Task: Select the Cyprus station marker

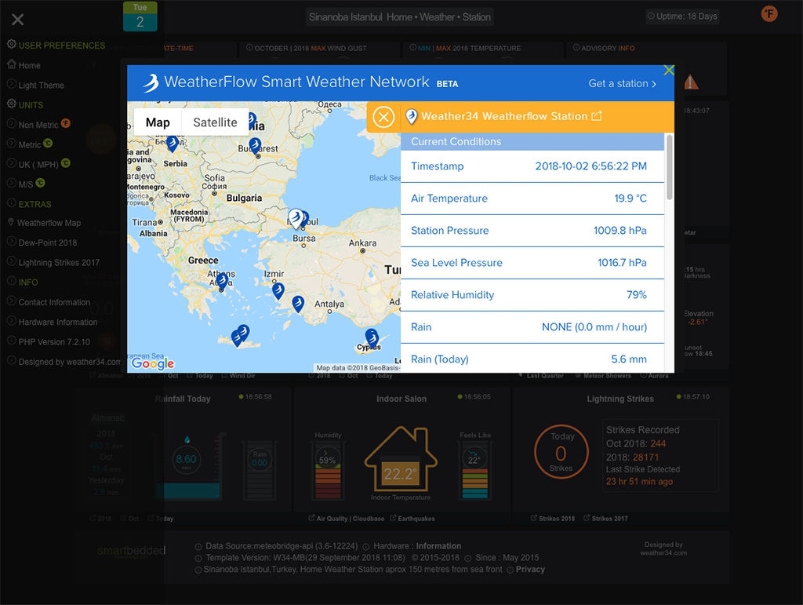Action: click(372, 337)
